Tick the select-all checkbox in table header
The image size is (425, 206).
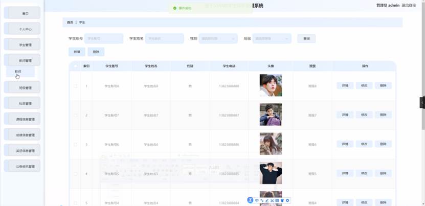(75, 66)
